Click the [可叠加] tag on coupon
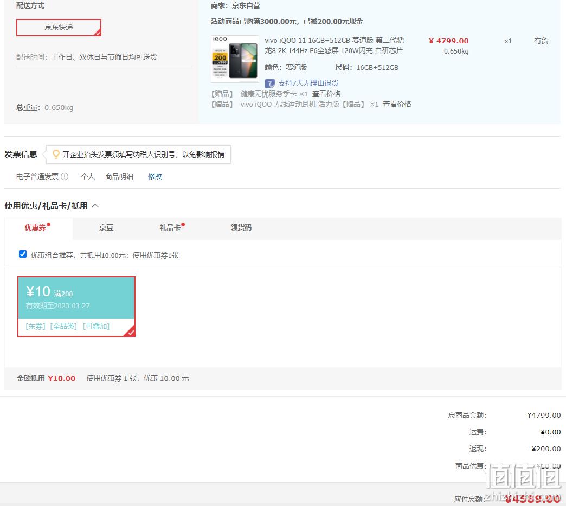 [x=96, y=326]
